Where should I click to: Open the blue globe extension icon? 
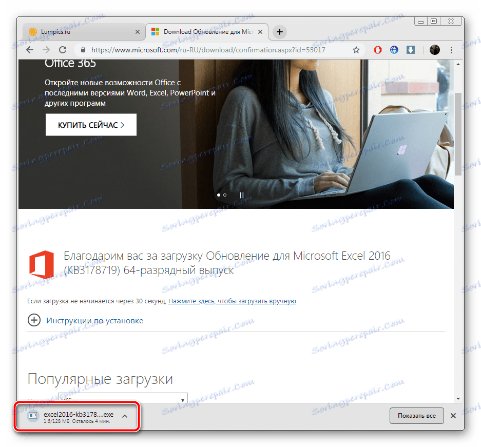pyautogui.click(x=394, y=50)
